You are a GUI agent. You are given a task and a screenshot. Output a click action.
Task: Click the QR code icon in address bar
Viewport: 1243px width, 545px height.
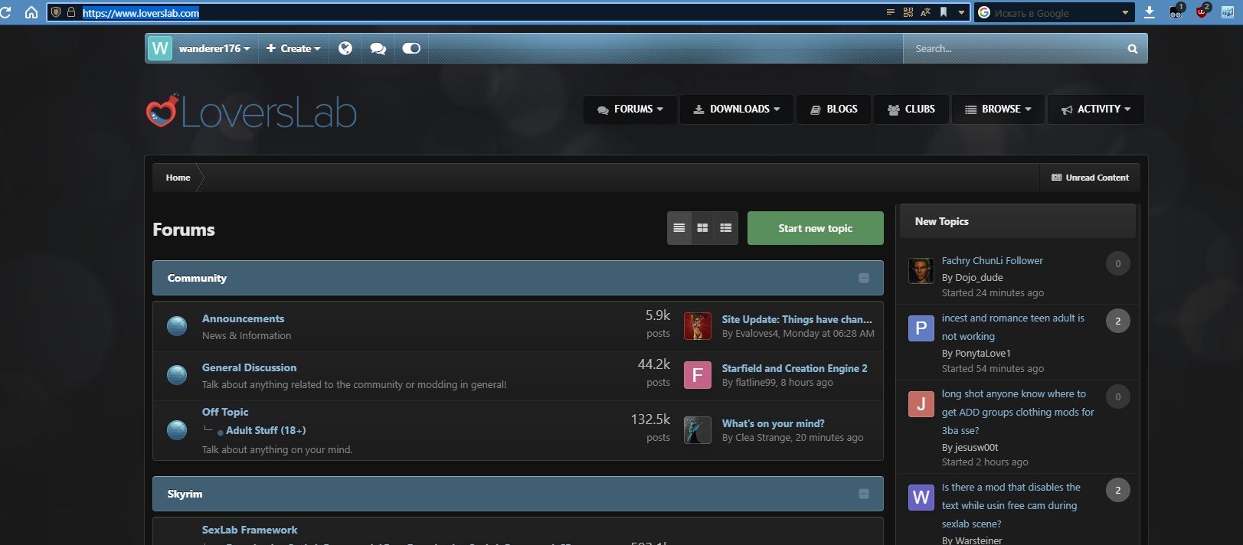(908, 12)
